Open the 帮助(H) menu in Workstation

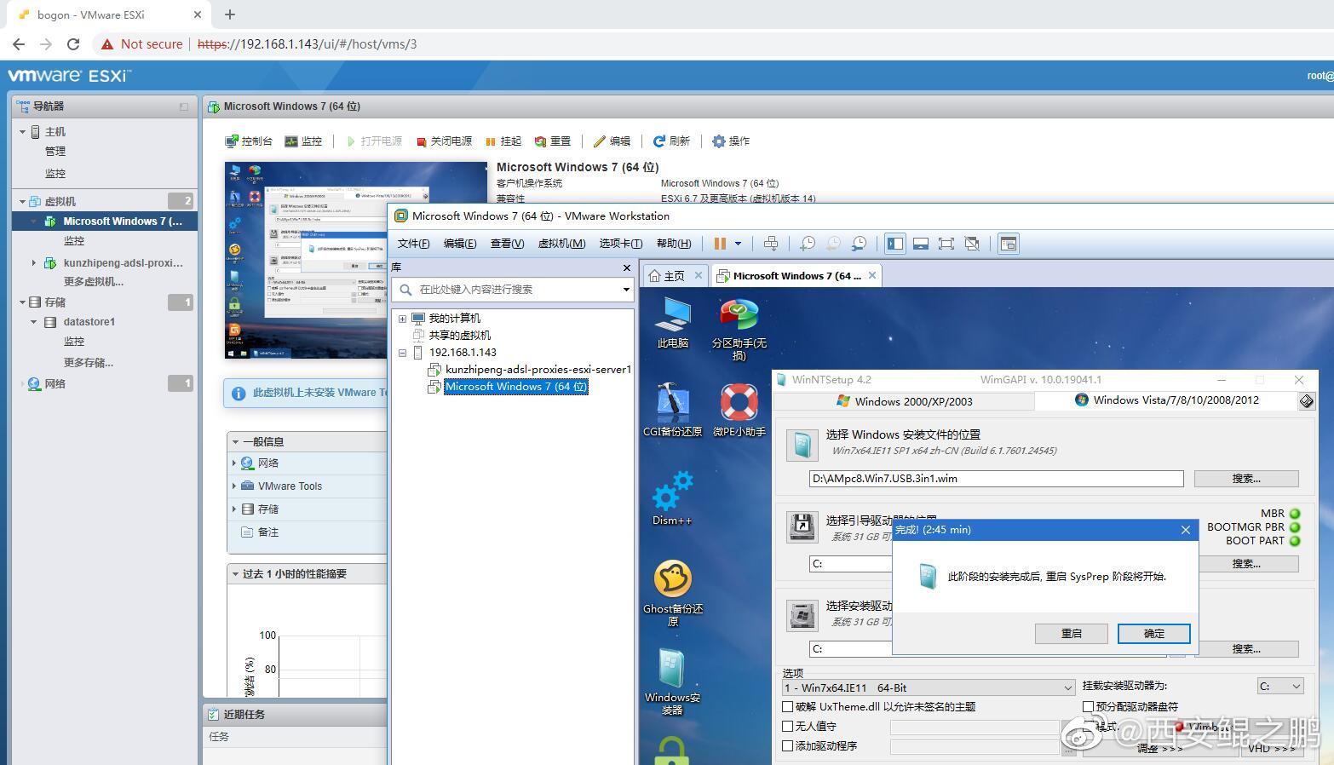click(674, 244)
